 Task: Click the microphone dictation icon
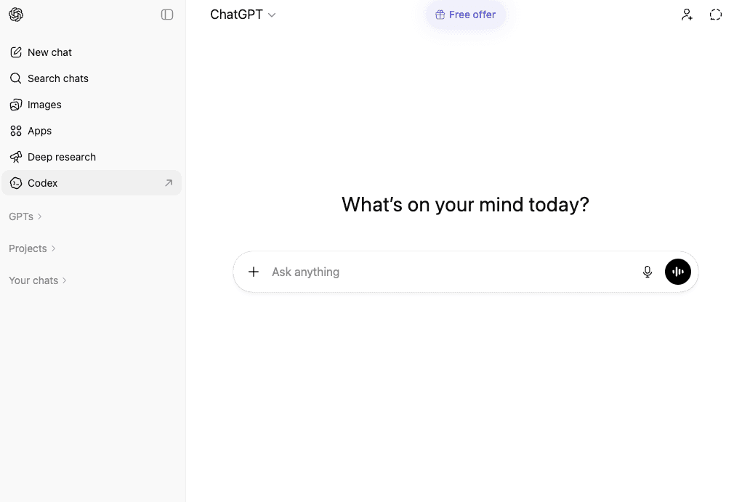[x=648, y=272]
